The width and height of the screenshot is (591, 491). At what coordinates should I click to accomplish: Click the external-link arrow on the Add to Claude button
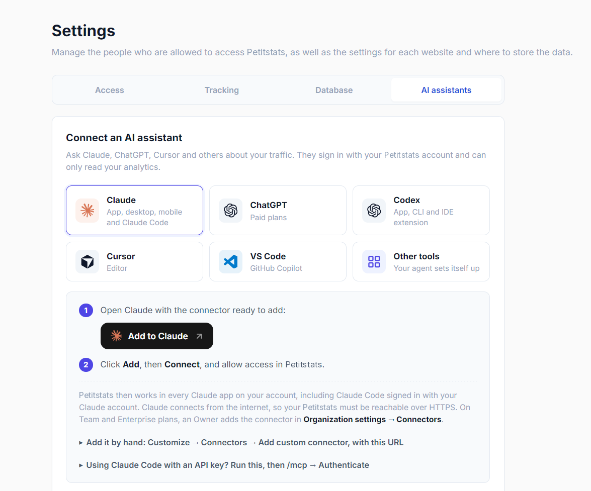[x=199, y=336]
